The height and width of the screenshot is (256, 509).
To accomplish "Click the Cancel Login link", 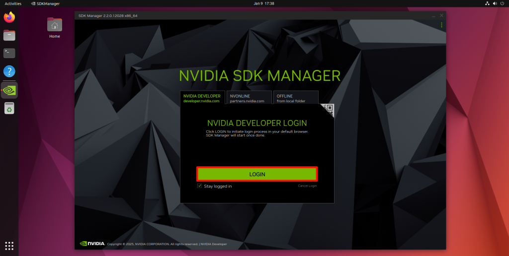I will click(307, 186).
